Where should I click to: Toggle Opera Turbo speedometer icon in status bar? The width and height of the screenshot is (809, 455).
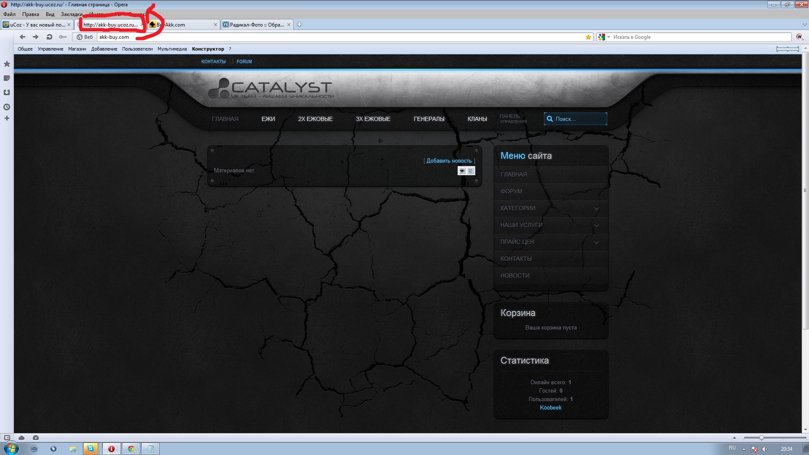(x=36, y=438)
